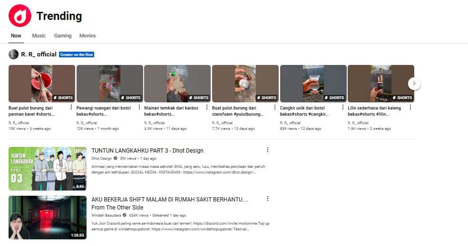468x246 pixels.
Task: Click the Creator on the Rise badge
Action: pyautogui.click(x=77, y=55)
